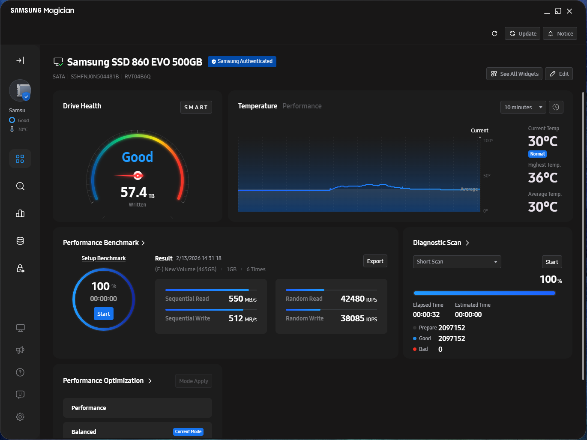Open the Diagnostic Scan magnifier sidebar icon
This screenshot has height=440, width=587.
pyautogui.click(x=20, y=186)
